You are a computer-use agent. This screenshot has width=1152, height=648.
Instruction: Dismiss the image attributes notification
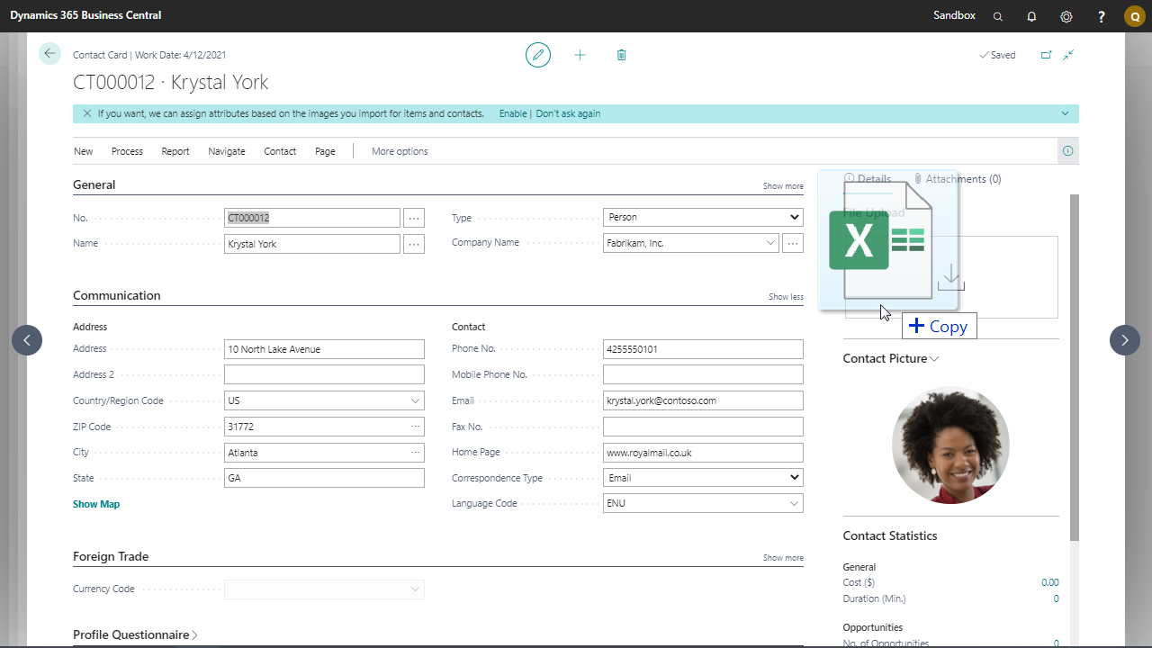(86, 113)
